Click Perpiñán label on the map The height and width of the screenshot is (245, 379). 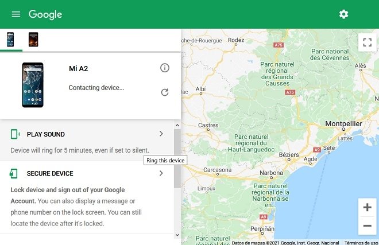pos(262,228)
